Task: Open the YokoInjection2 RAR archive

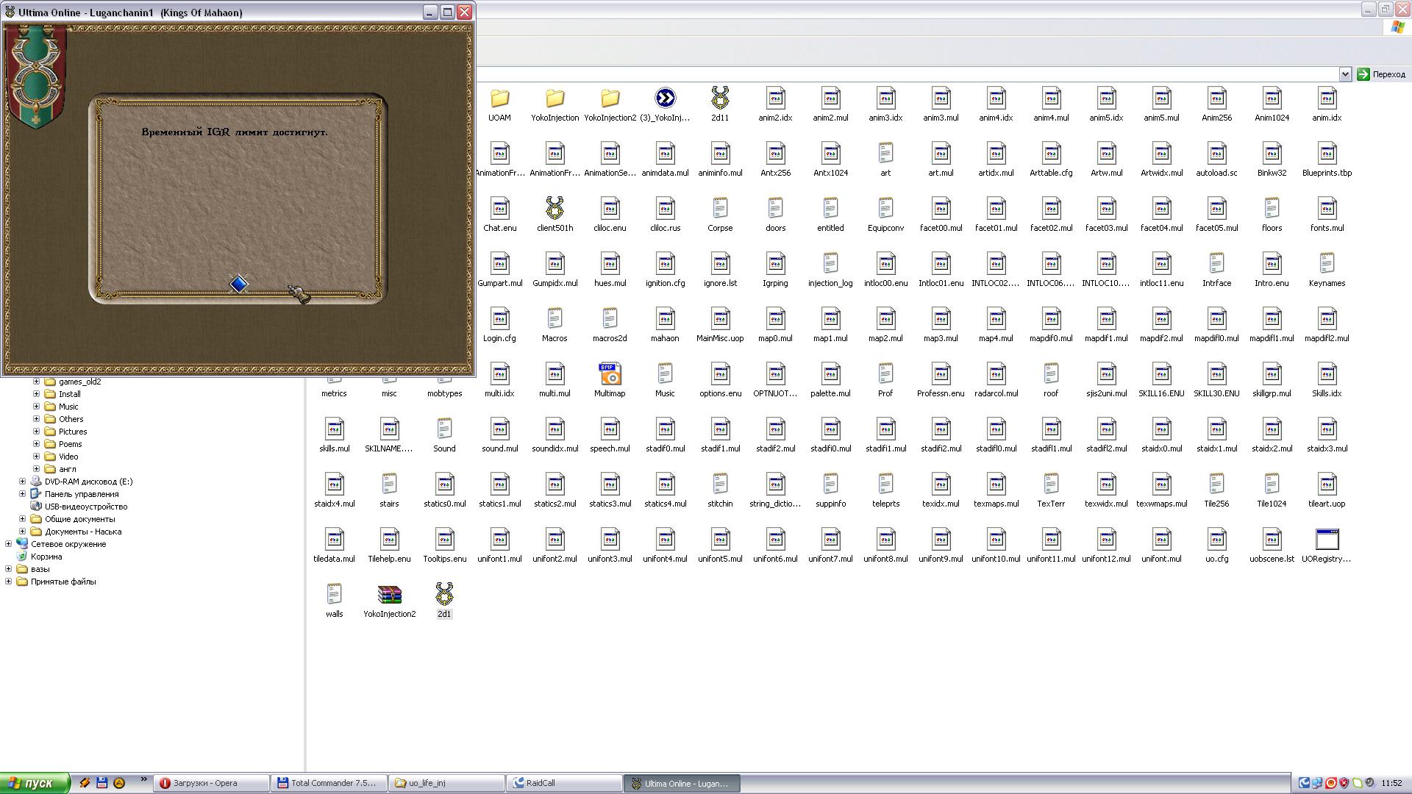Action: pyautogui.click(x=389, y=595)
